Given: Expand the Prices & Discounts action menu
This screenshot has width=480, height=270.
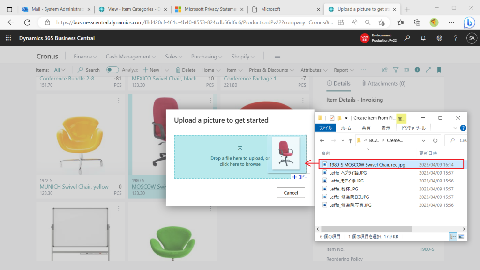Looking at the screenshot, I should (x=271, y=70).
